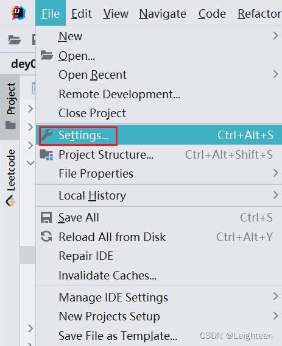Expand the Open Recent submenu arrow
The width and height of the screenshot is (282, 346).
[x=275, y=74]
